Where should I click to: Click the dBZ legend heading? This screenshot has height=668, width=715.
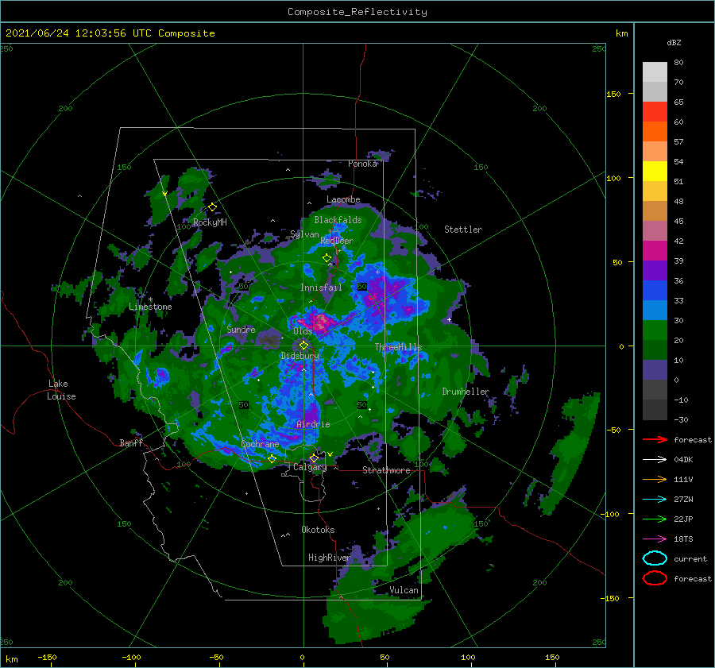coord(674,42)
